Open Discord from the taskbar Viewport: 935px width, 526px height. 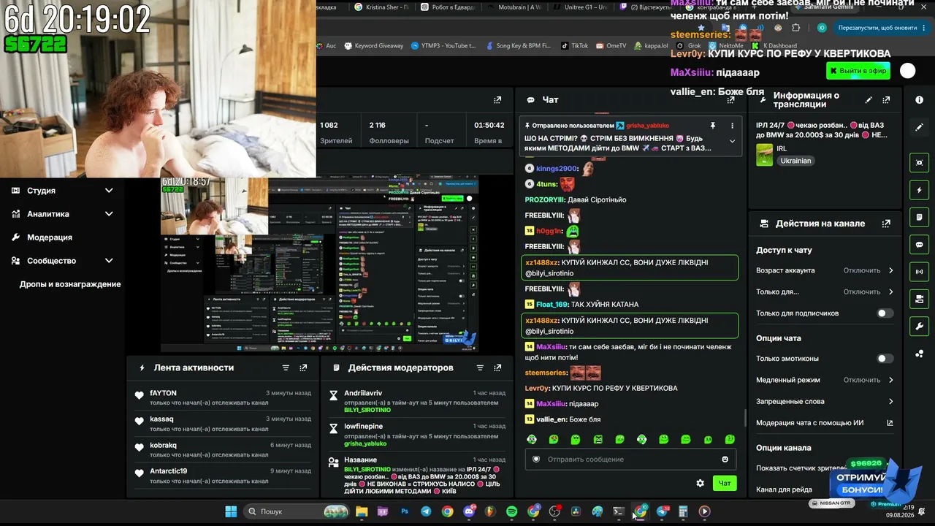point(469,512)
